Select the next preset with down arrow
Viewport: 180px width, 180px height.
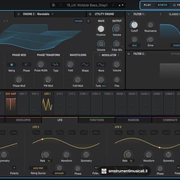[x=122, y=5]
